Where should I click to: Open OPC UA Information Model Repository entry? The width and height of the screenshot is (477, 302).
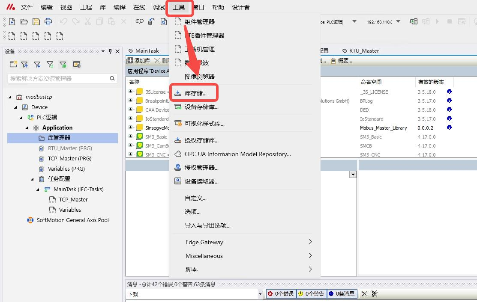pyautogui.click(x=244, y=154)
